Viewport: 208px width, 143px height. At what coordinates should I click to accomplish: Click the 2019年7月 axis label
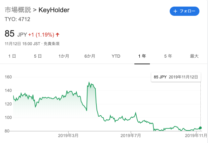(x=131, y=135)
